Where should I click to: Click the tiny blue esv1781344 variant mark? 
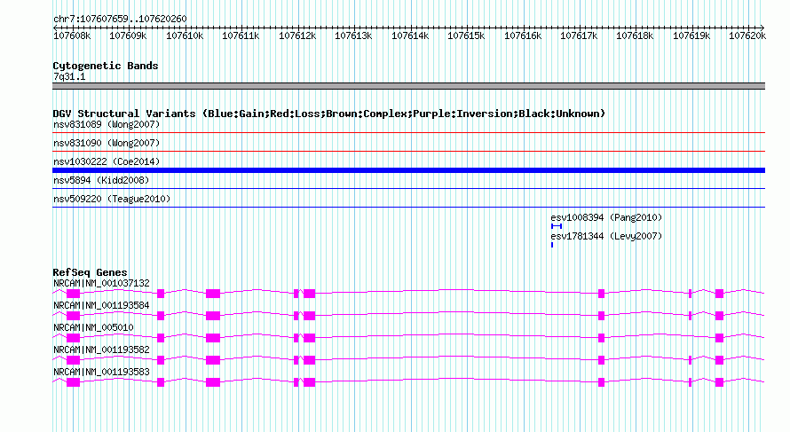(552, 245)
